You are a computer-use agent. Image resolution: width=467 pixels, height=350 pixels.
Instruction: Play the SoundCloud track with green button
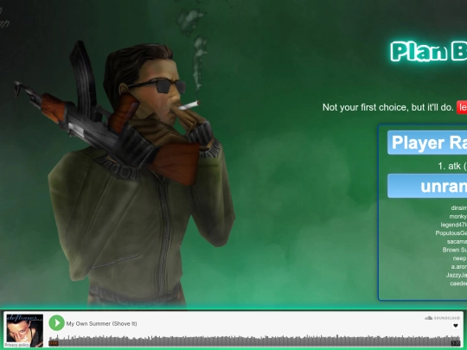(56, 323)
